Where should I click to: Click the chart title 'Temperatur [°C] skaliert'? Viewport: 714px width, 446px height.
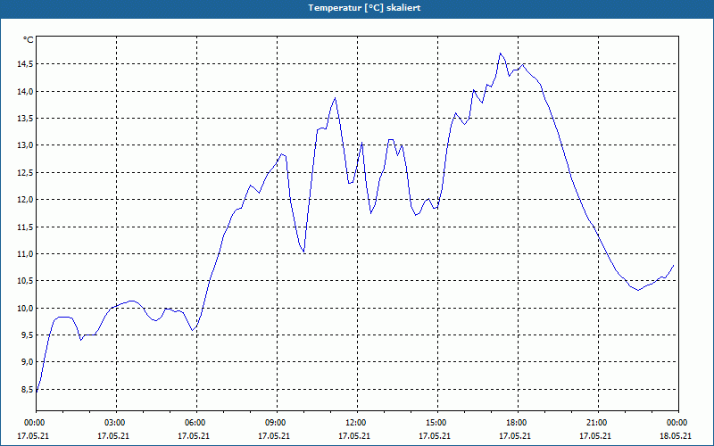point(364,8)
